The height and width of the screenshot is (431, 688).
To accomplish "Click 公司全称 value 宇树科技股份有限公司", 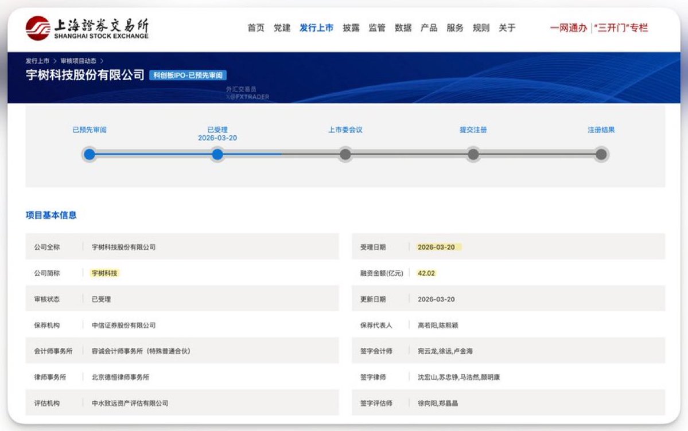I will 123,247.
